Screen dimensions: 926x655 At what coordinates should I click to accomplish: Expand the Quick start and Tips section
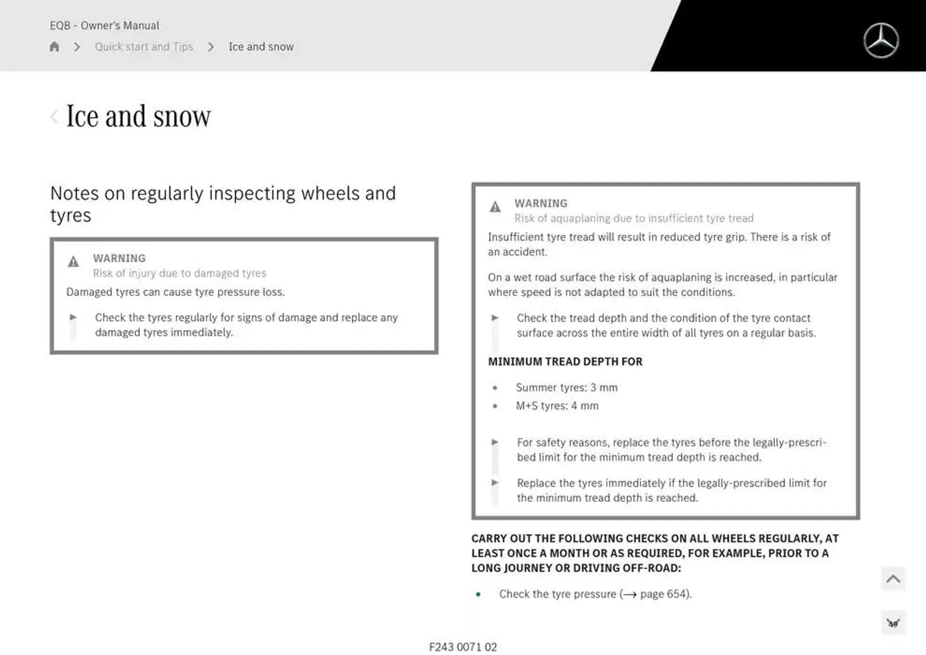click(143, 46)
